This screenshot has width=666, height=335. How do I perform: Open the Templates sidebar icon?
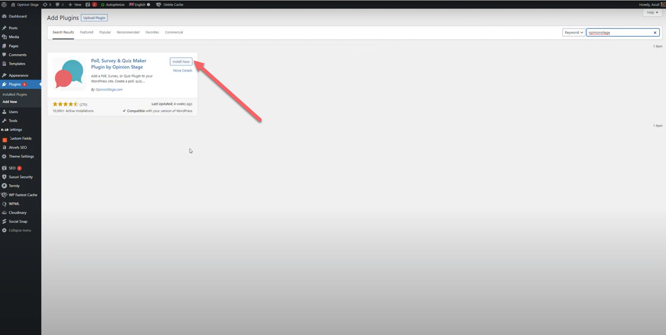coord(4,64)
